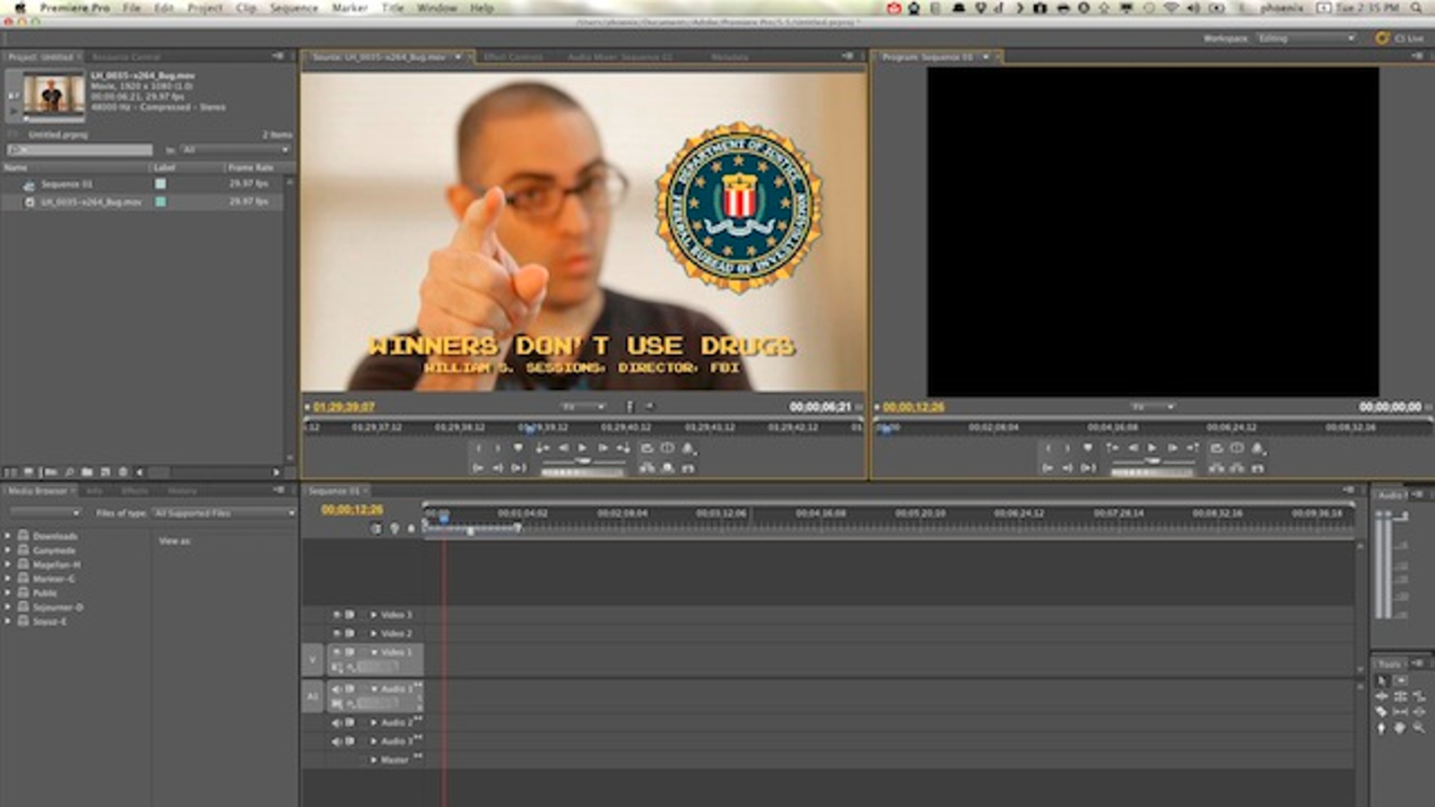The width and height of the screenshot is (1435, 807).
Task: Mute Audio 2 track output speaker
Action: pyautogui.click(x=337, y=723)
